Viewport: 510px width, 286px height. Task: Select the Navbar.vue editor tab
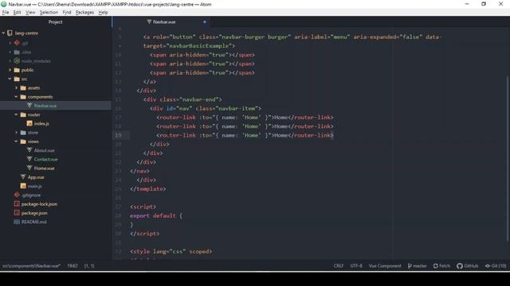point(161,21)
